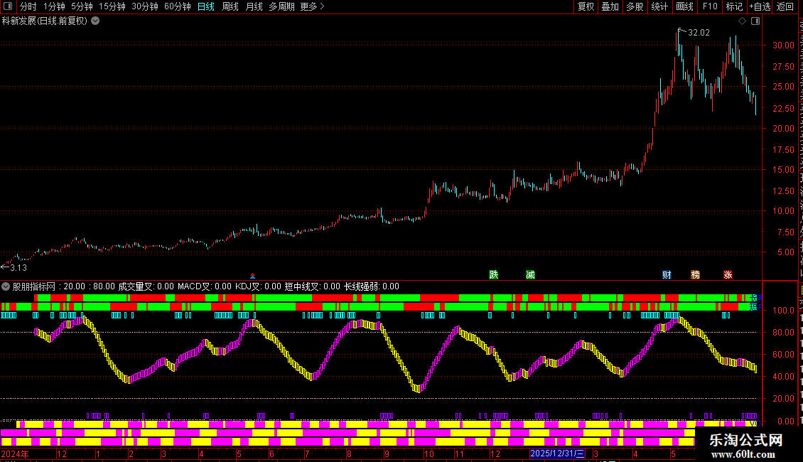The height and width of the screenshot is (462, 803).
Task: Open the 画线 drawing tools
Action: pos(684,6)
